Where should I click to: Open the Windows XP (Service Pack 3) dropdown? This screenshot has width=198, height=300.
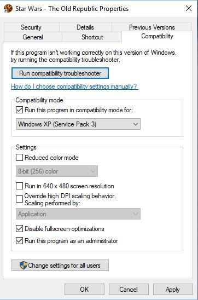pyautogui.click(x=78, y=124)
